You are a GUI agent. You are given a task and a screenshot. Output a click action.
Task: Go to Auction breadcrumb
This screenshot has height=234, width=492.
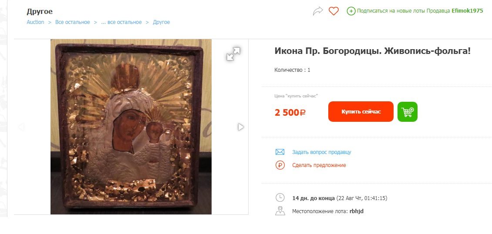point(35,22)
